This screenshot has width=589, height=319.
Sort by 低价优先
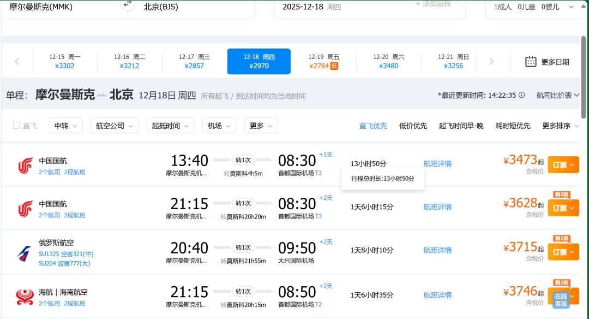[x=413, y=126]
